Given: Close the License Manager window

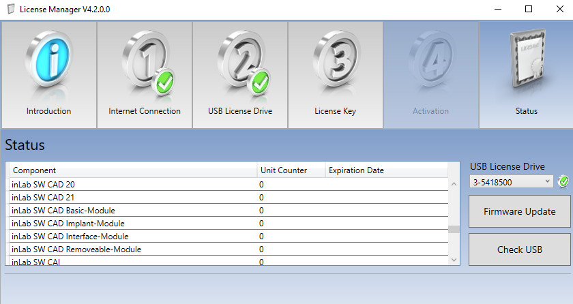Looking at the screenshot, I should (x=559, y=9).
